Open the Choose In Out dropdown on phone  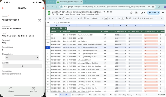coord(22,58)
